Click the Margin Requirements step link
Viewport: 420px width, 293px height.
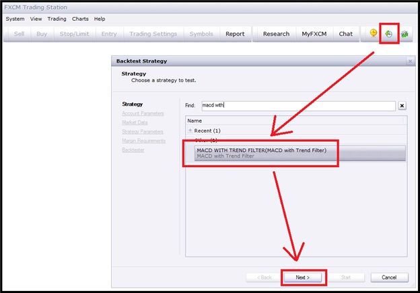pyautogui.click(x=143, y=141)
